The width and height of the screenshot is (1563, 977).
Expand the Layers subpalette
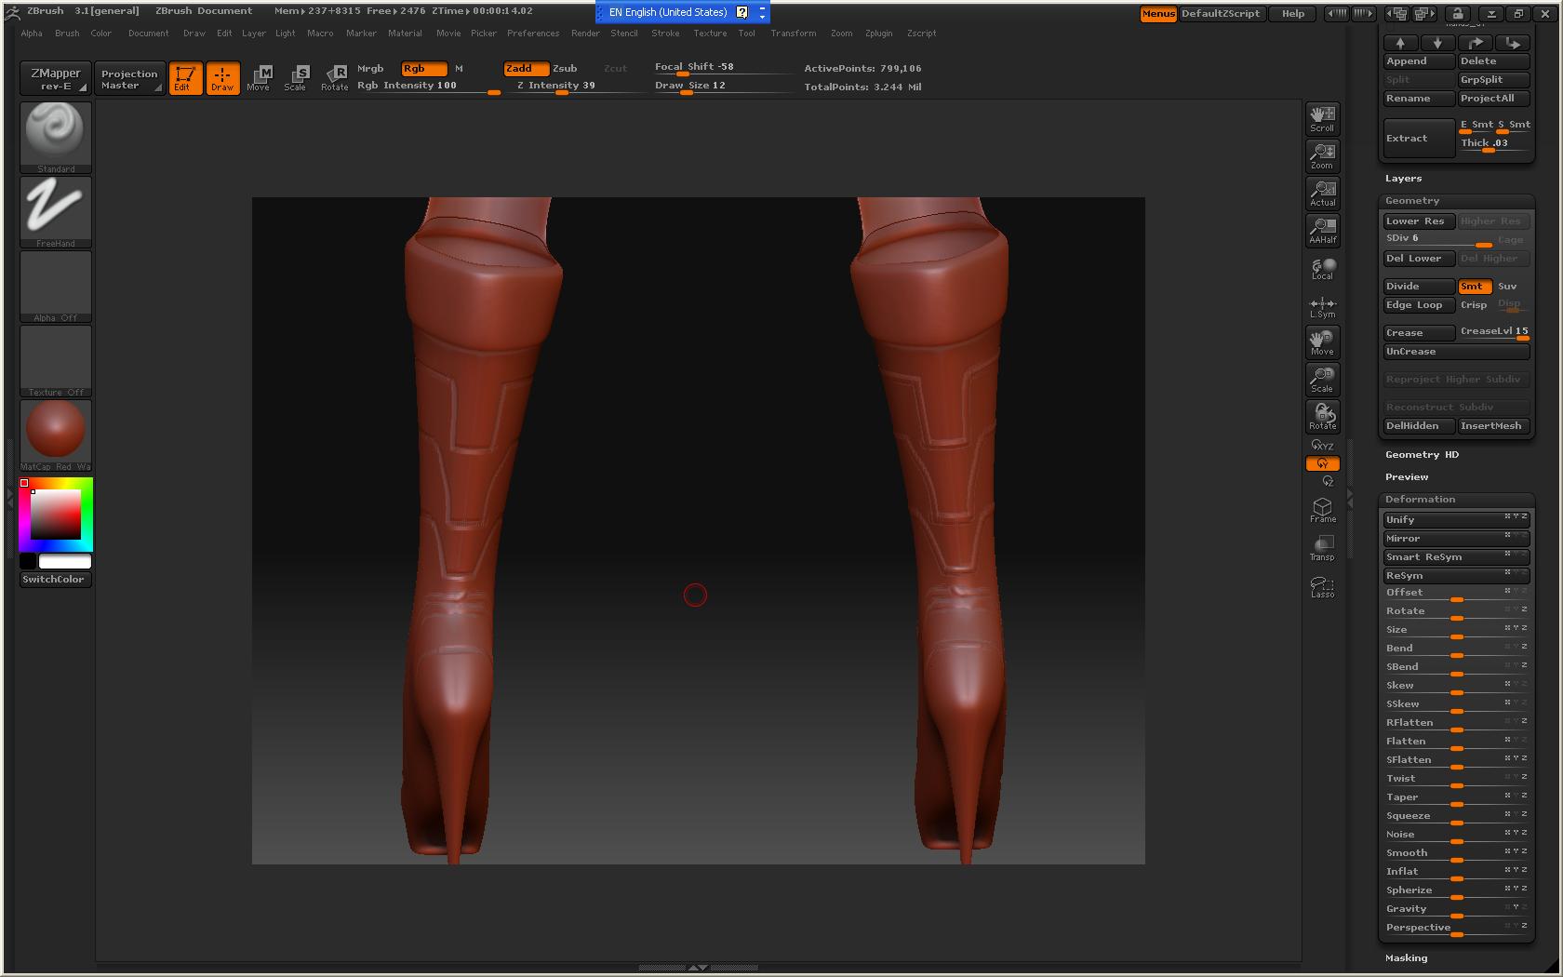point(1403,179)
